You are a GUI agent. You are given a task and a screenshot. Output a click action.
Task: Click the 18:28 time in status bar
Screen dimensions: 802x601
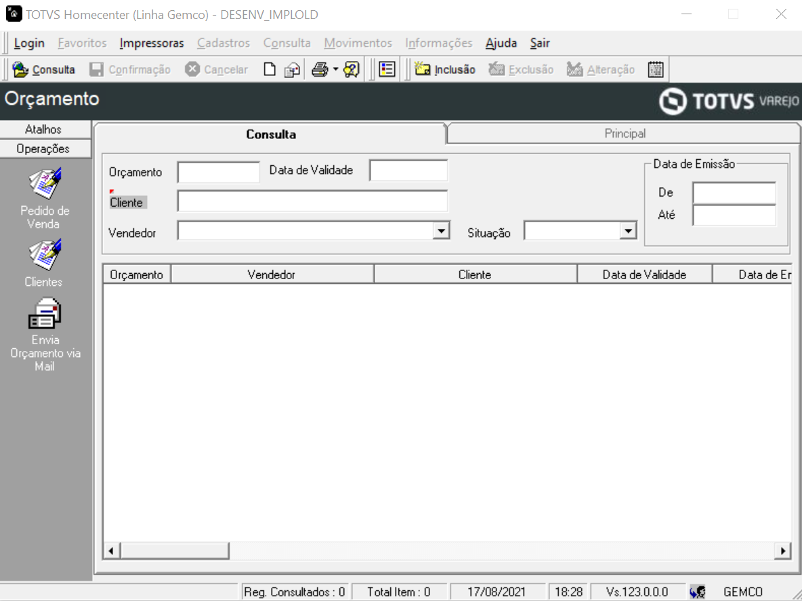pyautogui.click(x=569, y=592)
